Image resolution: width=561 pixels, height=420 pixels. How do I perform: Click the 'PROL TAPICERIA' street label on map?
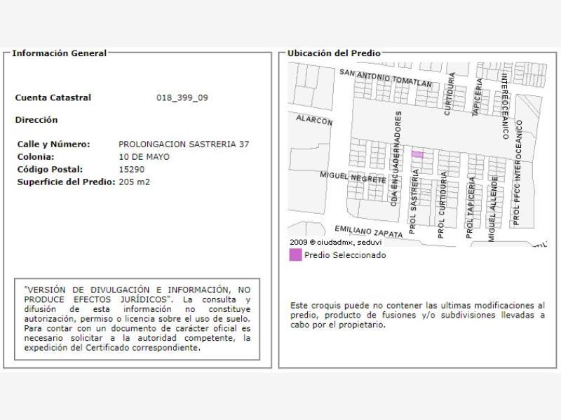pyautogui.click(x=471, y=207)
